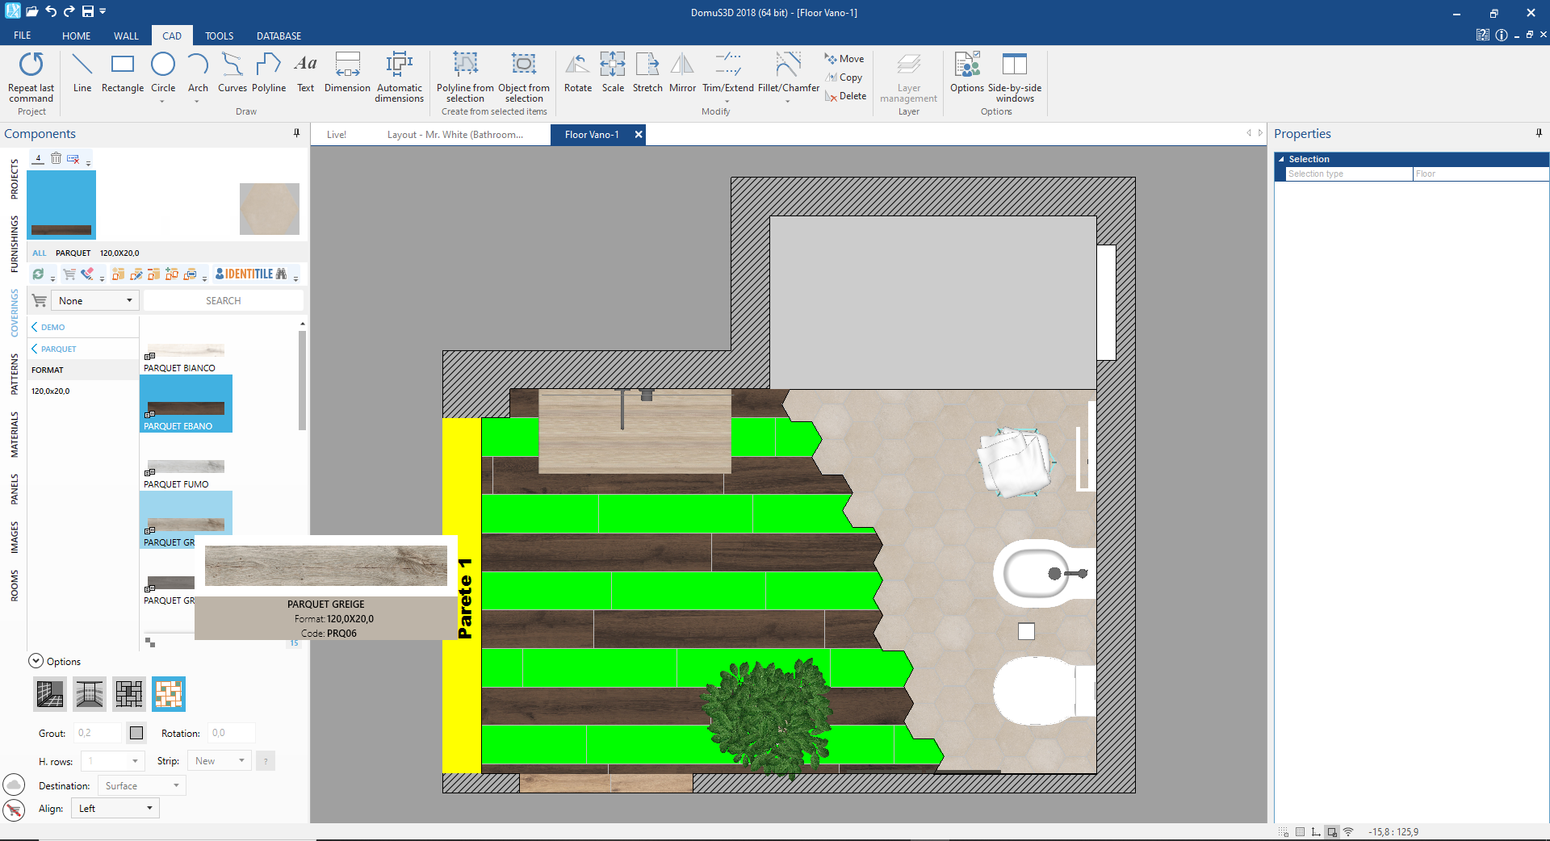Click the eraser brush icon in Components toolbar
The height and width of the screenshot is (841, 1550).
[x=87, y=274]
